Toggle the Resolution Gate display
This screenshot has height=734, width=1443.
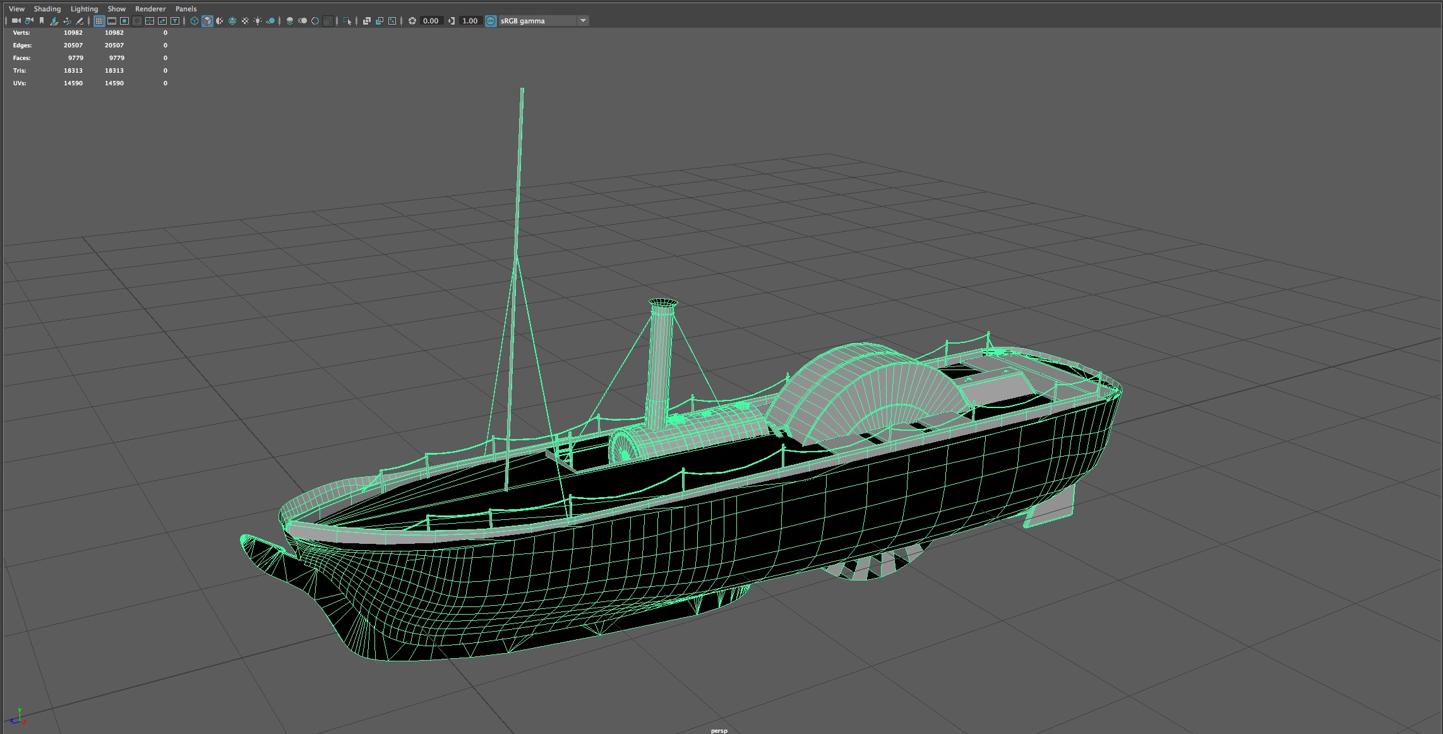tap(124, 21)
